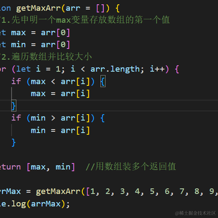218x218 pixels.
Task: Click the 'if (max < arr[i])' condition
Action: pyautogui.click(x=53, y=82)
